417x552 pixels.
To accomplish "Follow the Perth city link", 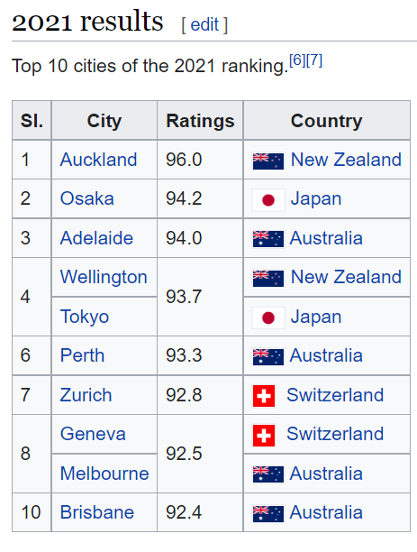I will click(82, 355).
